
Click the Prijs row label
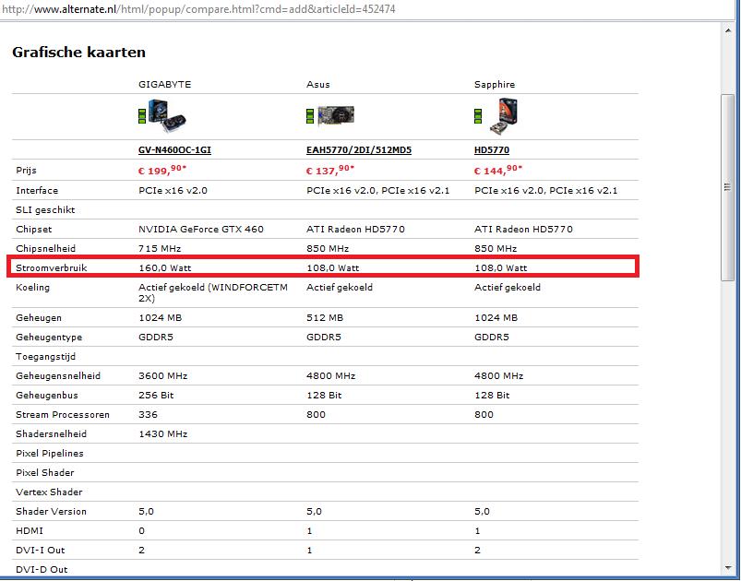(x=26, y=171)
